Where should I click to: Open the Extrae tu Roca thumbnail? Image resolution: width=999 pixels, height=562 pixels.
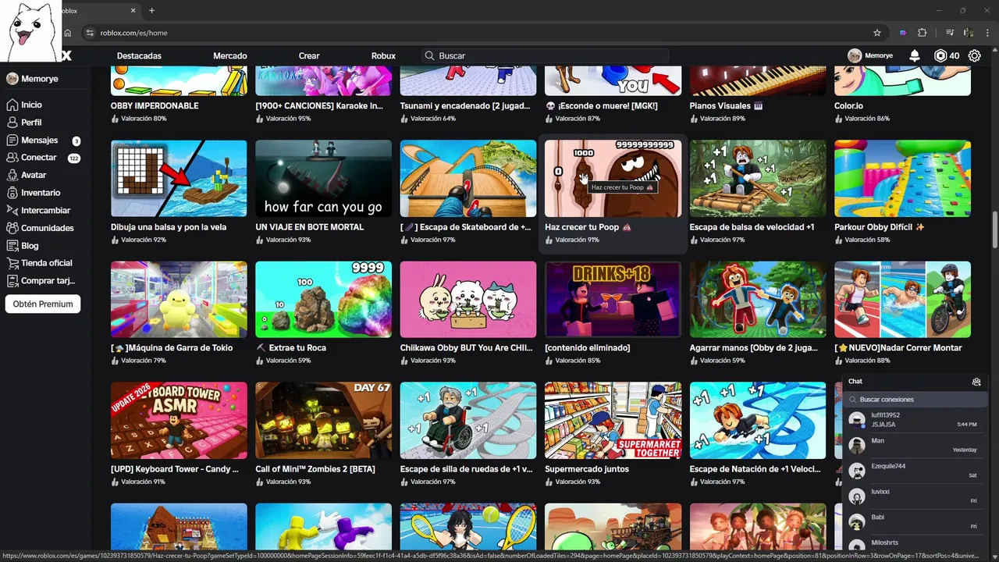pyautogui.click(x=323, y=300)
